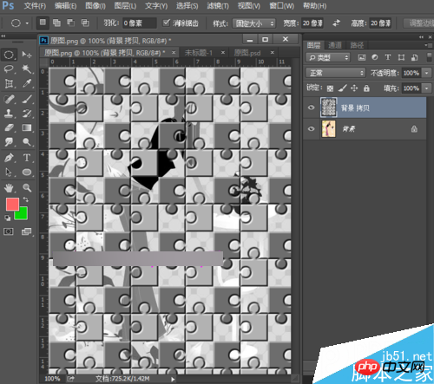Open the tool preset picker arrow
This screenshot has width=434, height=384.
tap(27, 23)
